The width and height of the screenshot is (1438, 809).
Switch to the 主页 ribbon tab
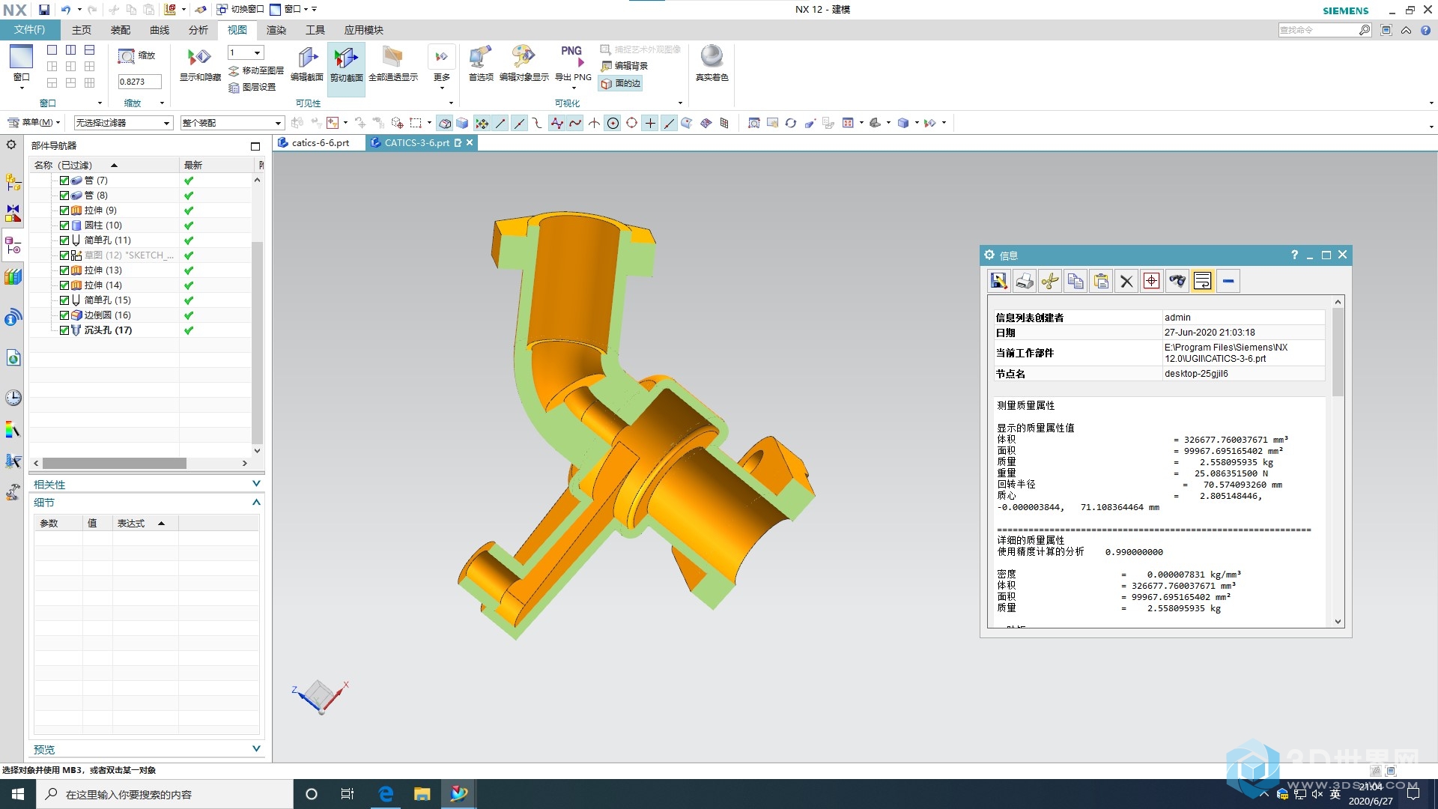pos(82,30)
